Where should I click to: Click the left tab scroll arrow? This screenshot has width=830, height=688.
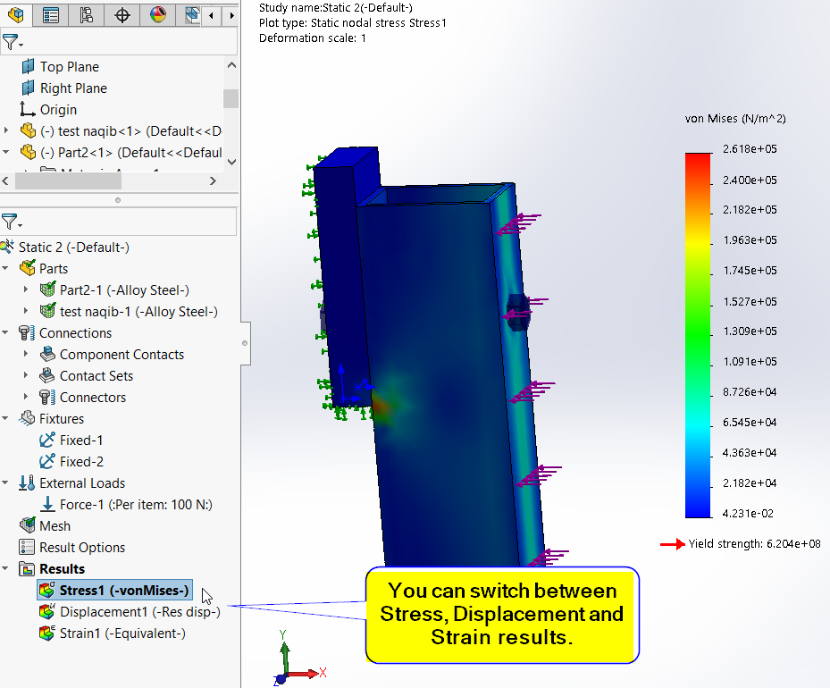pyautogui.click(x=211, y=15)
